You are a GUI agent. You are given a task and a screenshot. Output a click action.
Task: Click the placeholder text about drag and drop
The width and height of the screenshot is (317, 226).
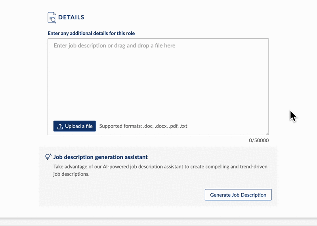[x=115, y=45]
